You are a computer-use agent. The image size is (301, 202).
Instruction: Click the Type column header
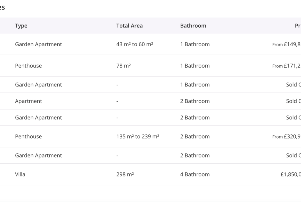(x=21, y=26)
